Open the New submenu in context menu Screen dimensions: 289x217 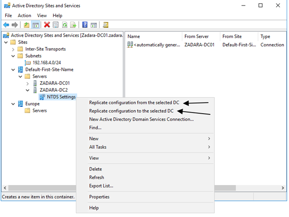[x=145, y=139]
